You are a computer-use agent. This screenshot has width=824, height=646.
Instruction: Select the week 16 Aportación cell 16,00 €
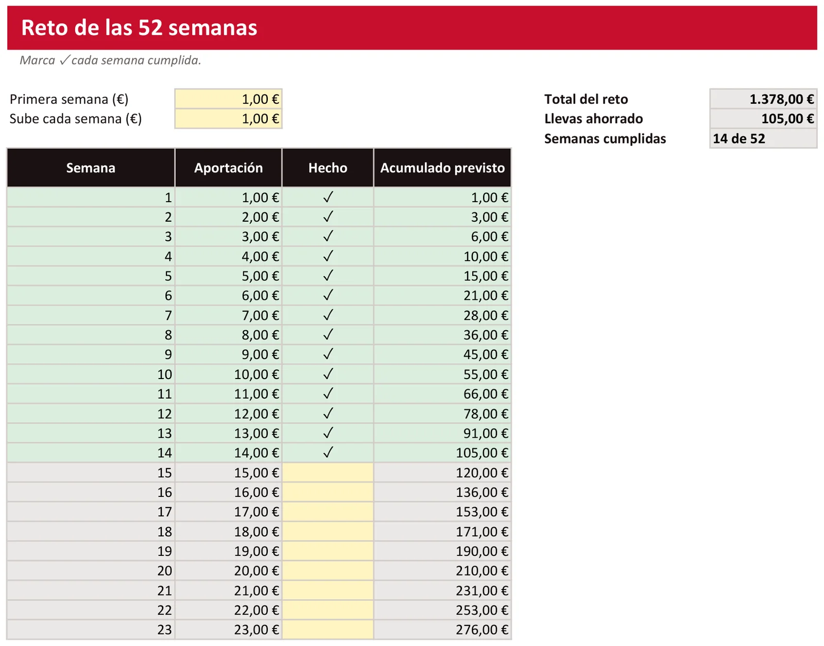pyautogui.click(x=229, y=492)
